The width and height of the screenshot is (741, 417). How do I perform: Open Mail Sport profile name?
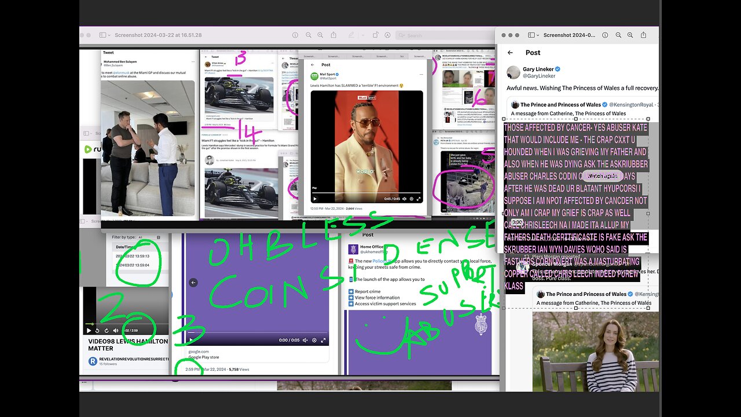(x=328, y=74)
